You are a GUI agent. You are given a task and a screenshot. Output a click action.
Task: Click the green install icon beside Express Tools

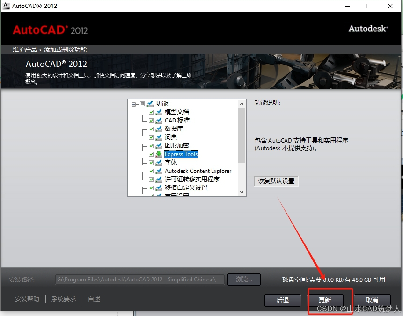[159, 154]
